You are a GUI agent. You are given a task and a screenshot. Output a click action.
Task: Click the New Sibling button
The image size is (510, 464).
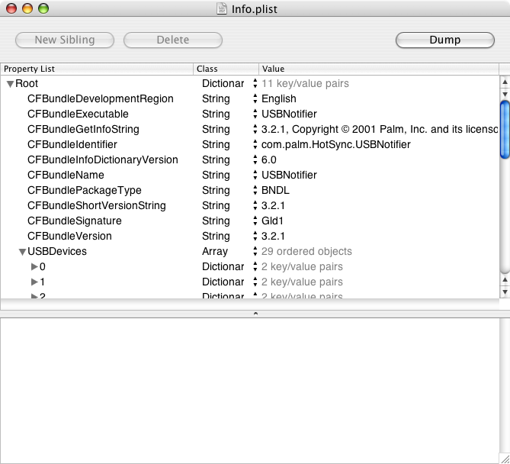(x=65, y=40)
